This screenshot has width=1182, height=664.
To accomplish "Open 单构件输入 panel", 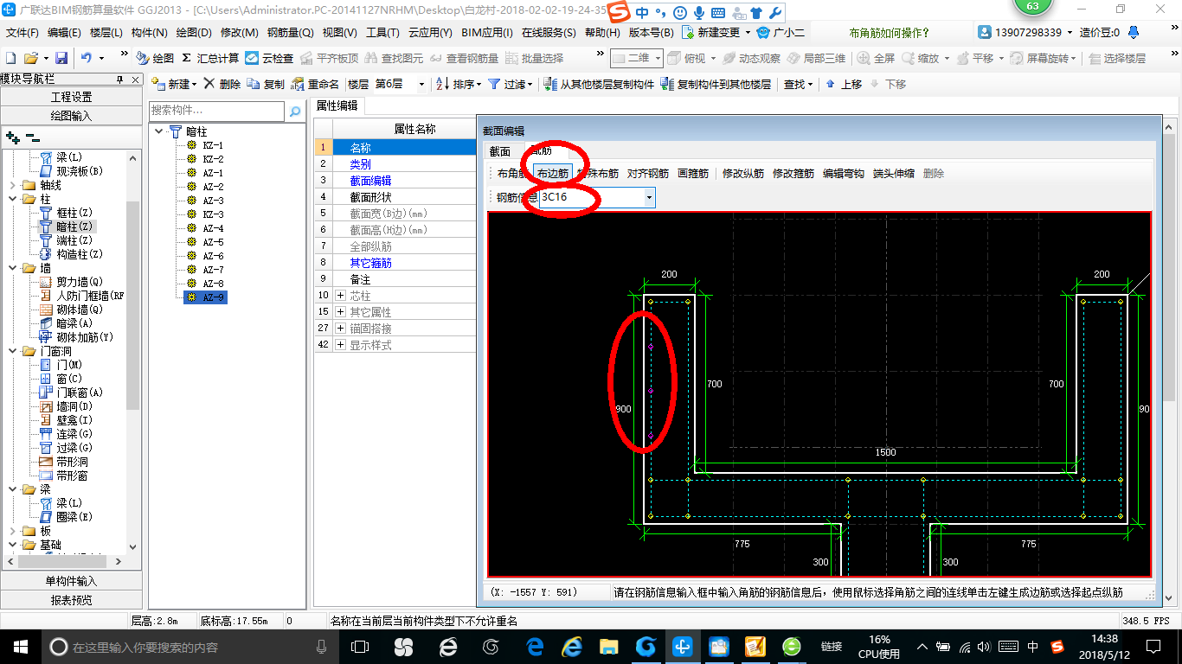I will 71,581.
